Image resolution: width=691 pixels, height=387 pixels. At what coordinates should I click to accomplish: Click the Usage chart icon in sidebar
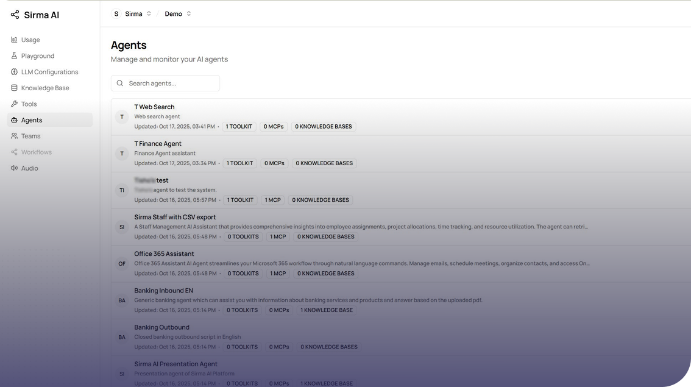point(14,40)
